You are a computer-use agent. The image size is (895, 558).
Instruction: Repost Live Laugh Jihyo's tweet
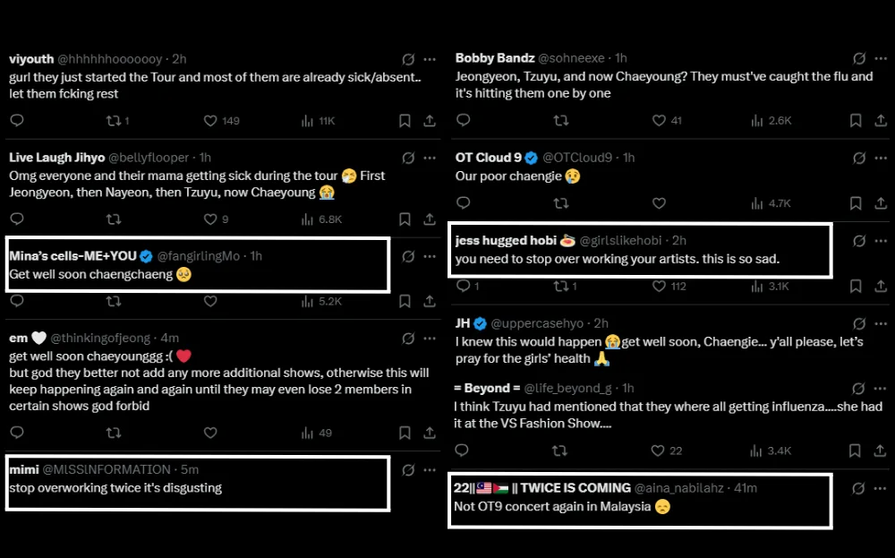coord(114,219)
